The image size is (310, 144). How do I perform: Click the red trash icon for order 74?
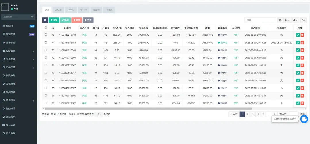[x=302, y=43]
